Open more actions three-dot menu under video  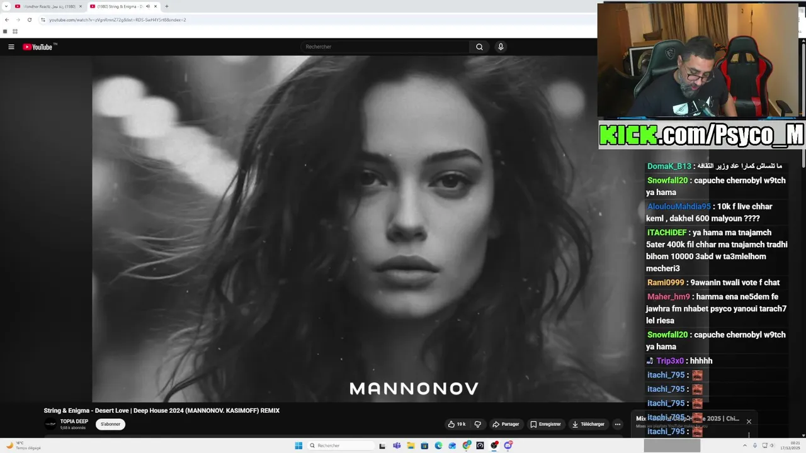tap(617, 424)
